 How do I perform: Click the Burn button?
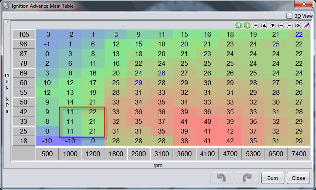273,178
